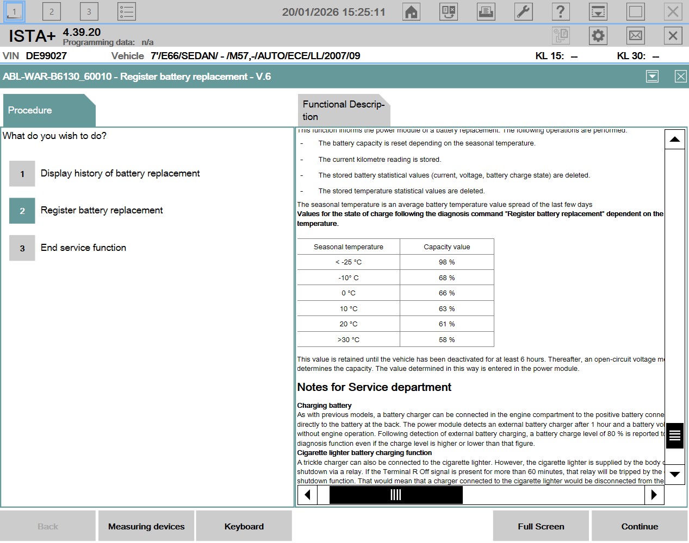
Task: Switch to session tab 2
Action: coord(52,11)
